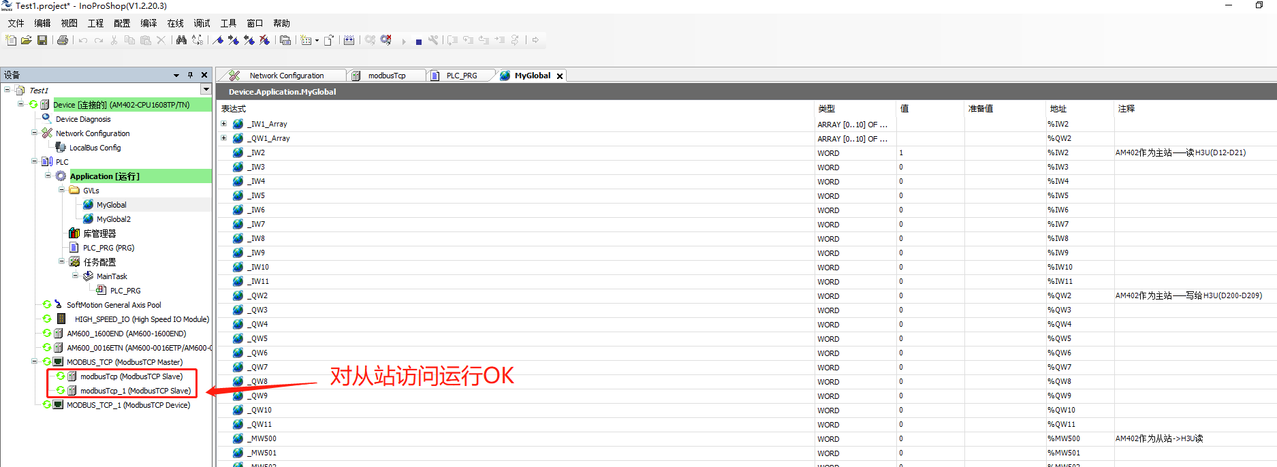
Task: Click the Print toolbar icon
Action: pyautogui.click(x=63, y=40)
